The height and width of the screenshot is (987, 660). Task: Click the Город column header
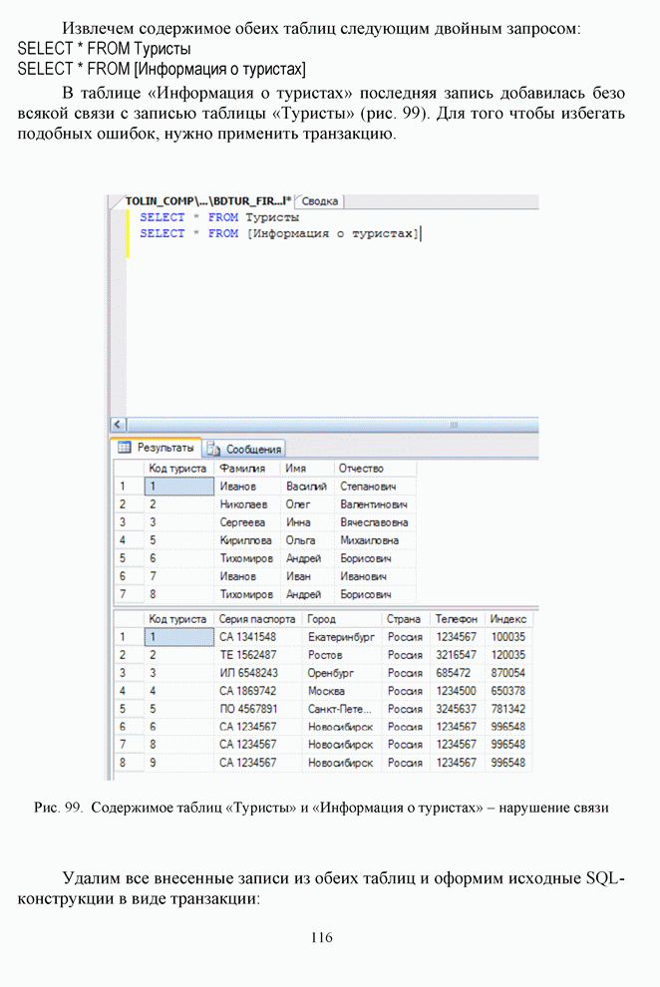click(x=322, y=619)
